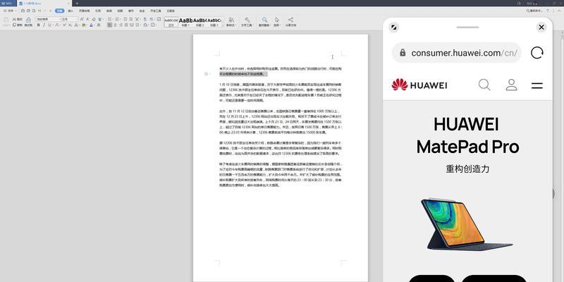Open the Review (审阅) tab
Image resolution: width=564 pixels, height=282 pixels.
(x=109, y=11)
